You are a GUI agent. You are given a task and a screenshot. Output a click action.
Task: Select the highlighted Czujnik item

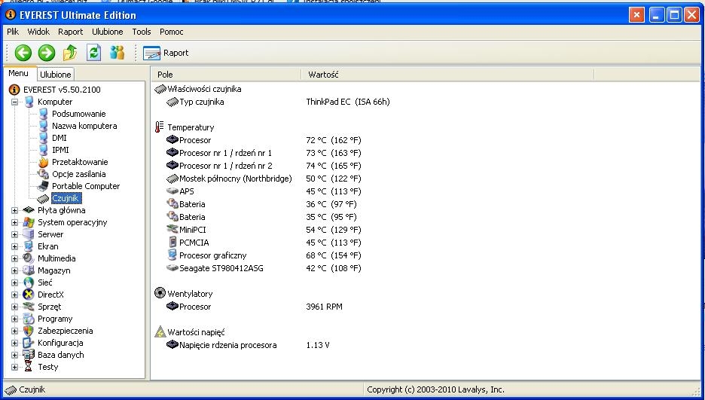pos(66,198)
